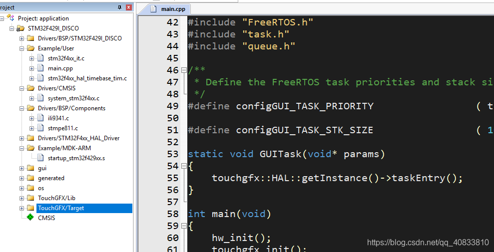Click 'configGUI_TASK_STK_SIZE' define text
The image size is (494, 252).
click(305, 130)
